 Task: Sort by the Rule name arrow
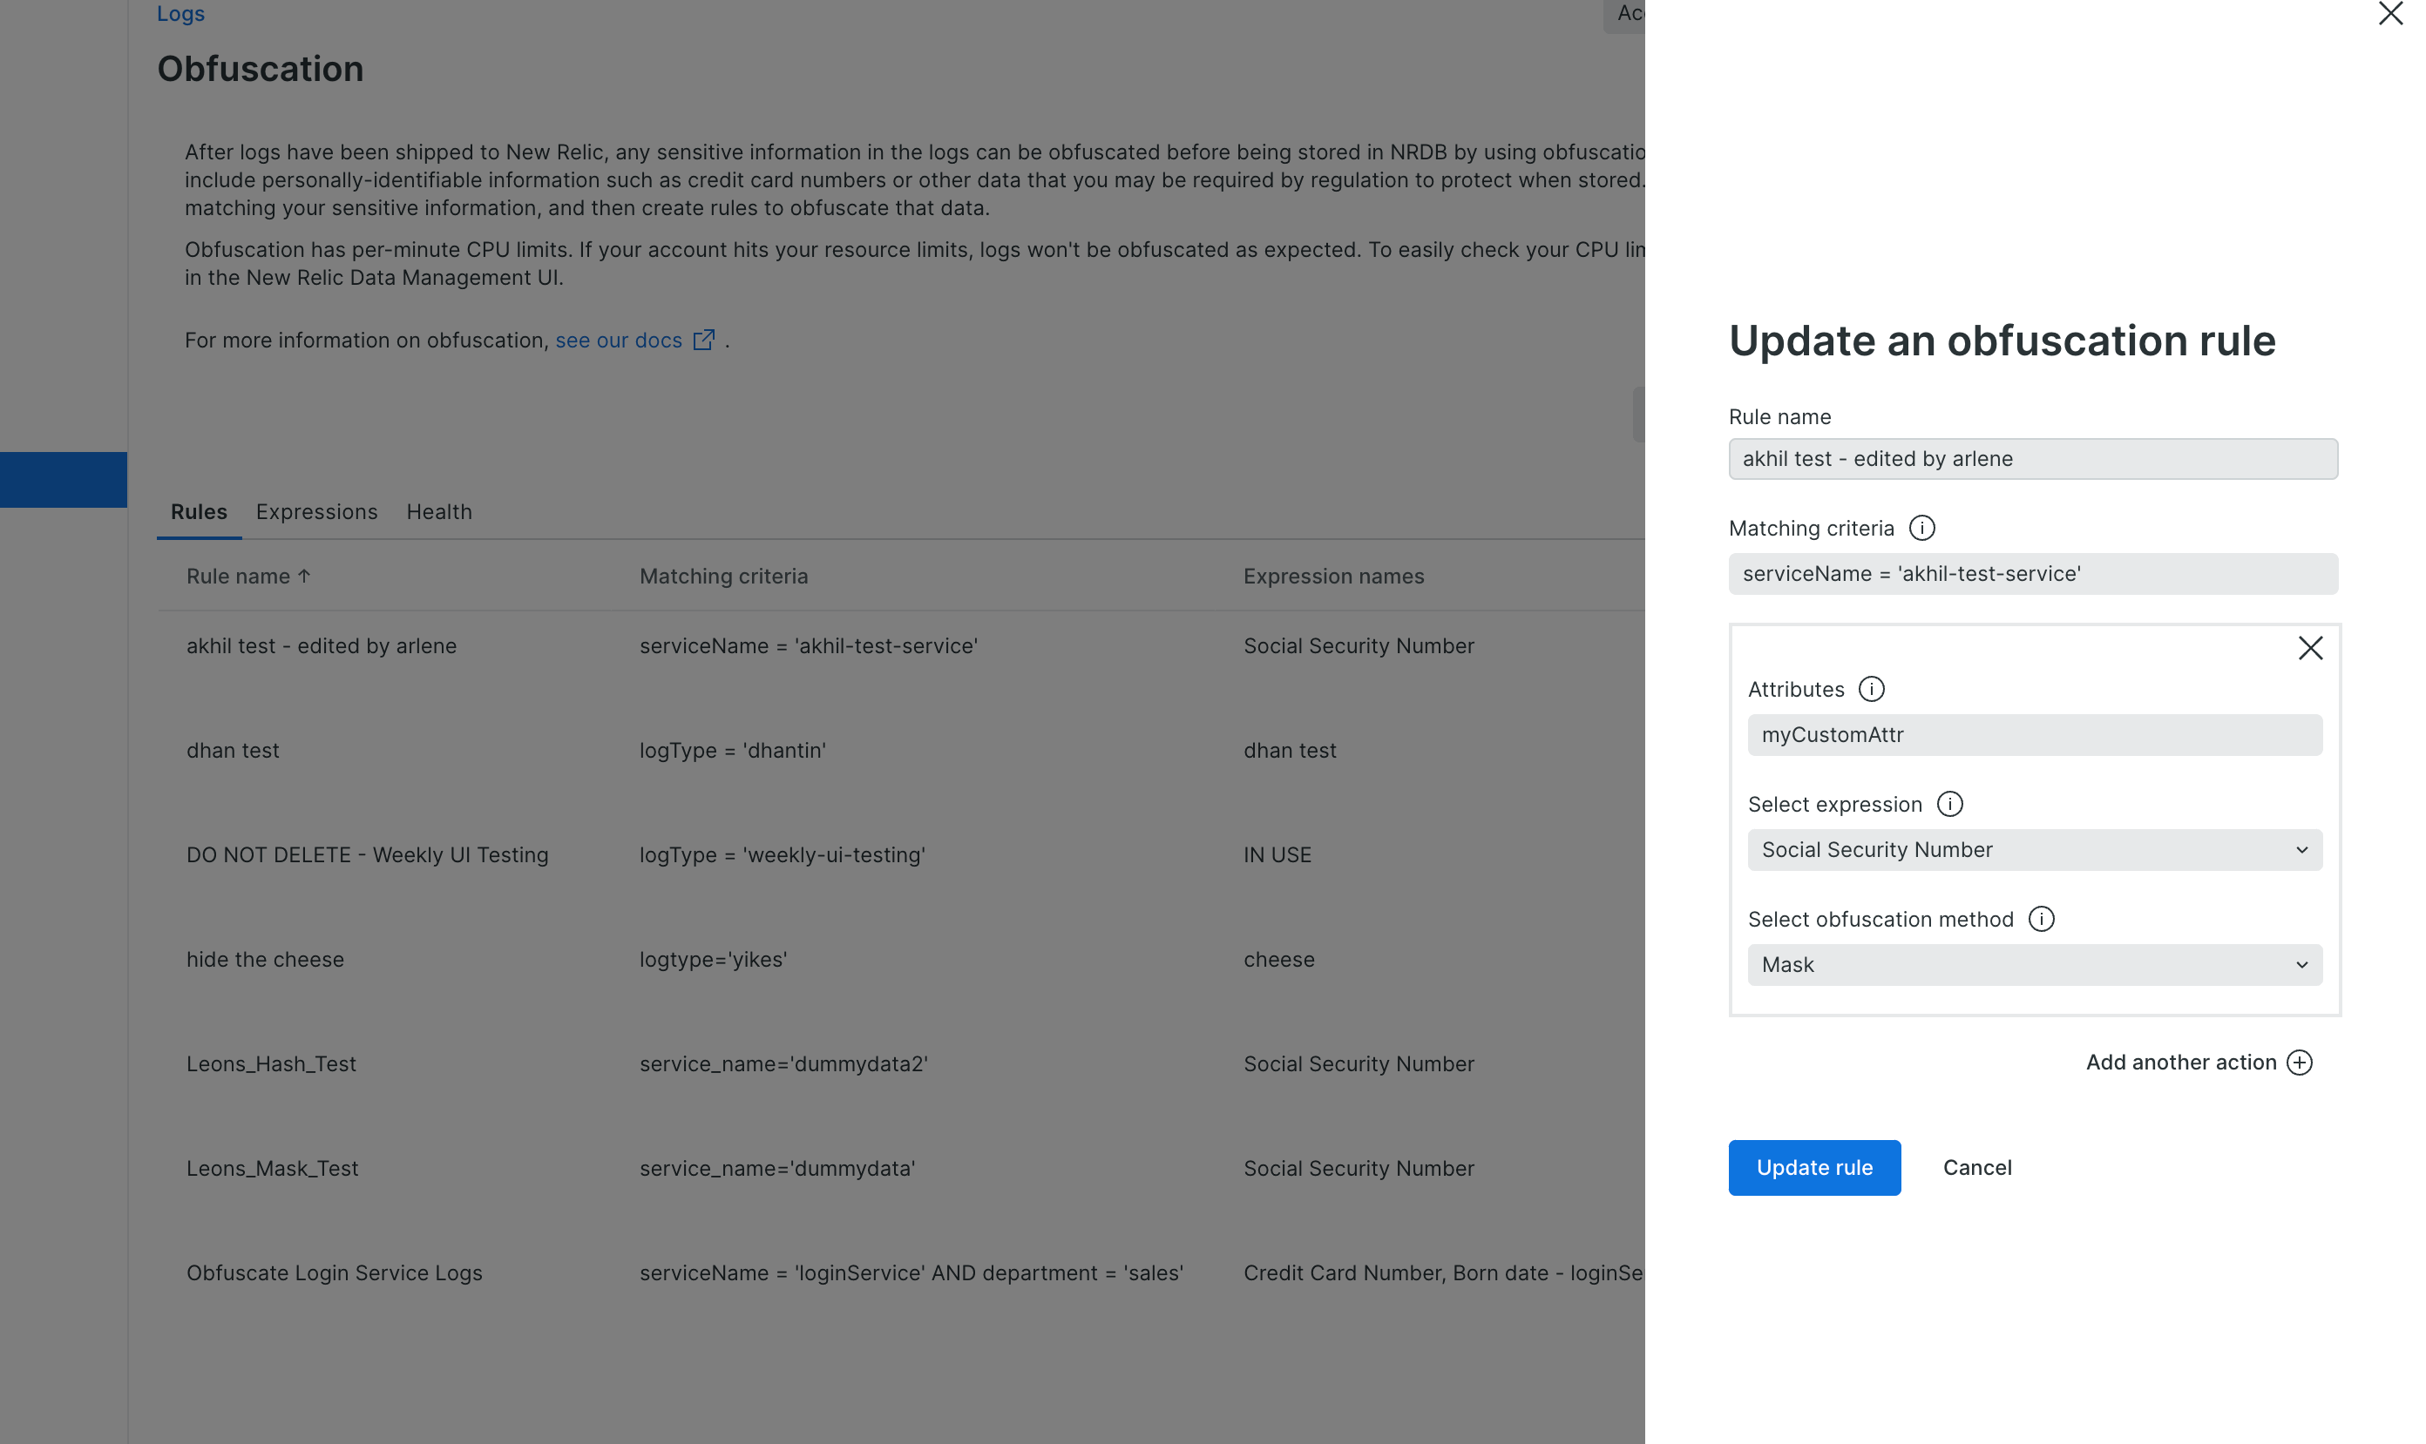tap(304, 576)
